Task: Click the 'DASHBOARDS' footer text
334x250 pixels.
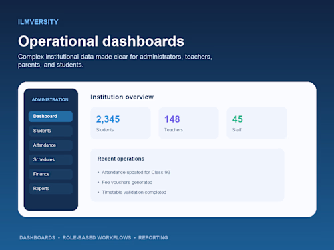Action: pyautogui.click(x=37, y=237)
